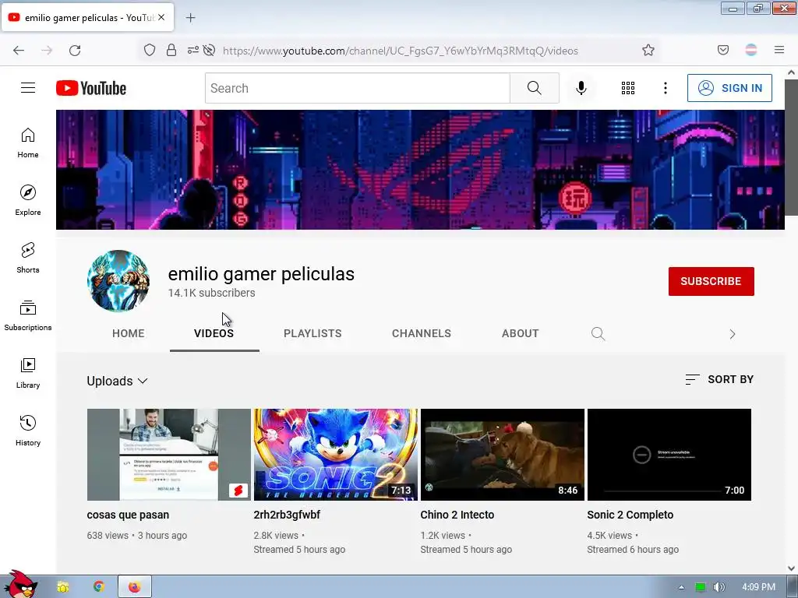Open the PLAYLISTS tab
798x598 pixels.
tap(312, 333)
